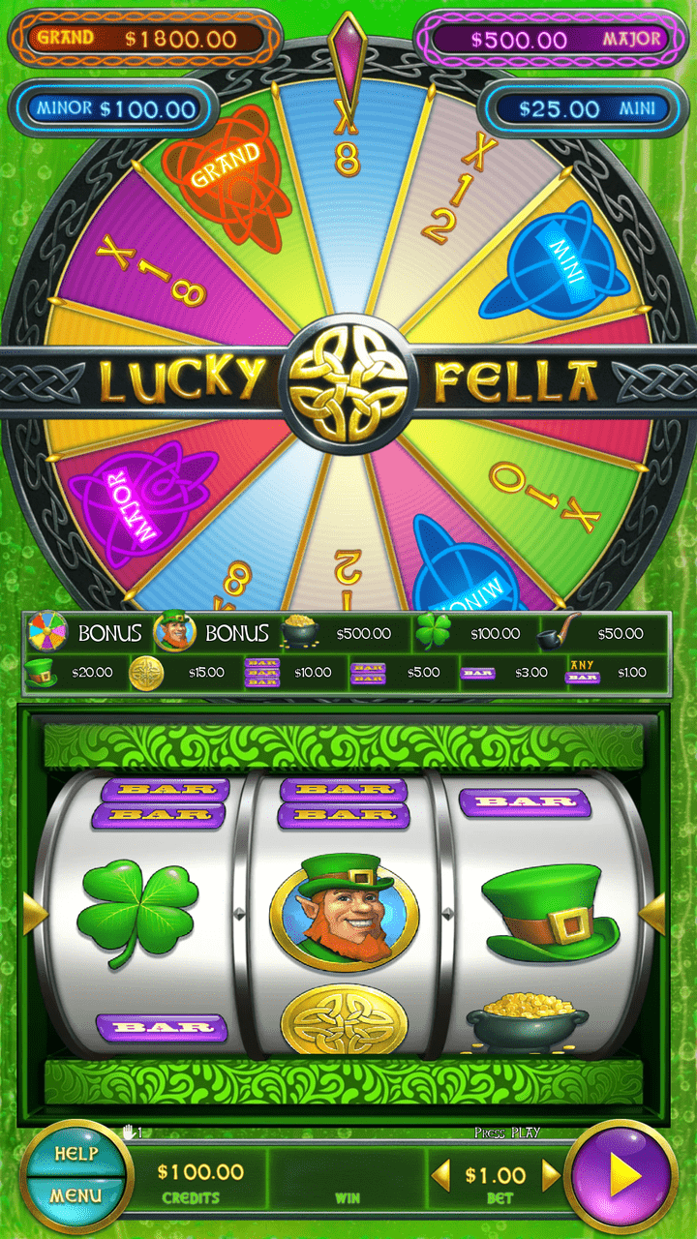Click the credits amount display
This screenshot has height=1239, width=697.
pos(200,1180)
